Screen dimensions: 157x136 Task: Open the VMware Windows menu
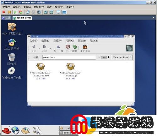click(x=59, y=7)
